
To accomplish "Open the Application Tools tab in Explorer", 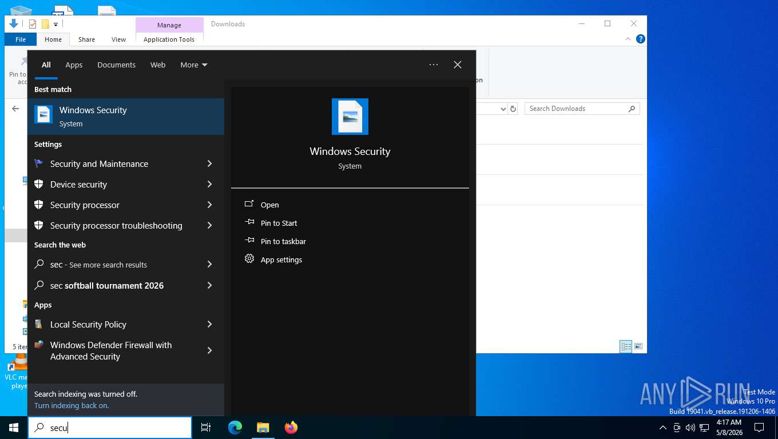I will point(169,39).
